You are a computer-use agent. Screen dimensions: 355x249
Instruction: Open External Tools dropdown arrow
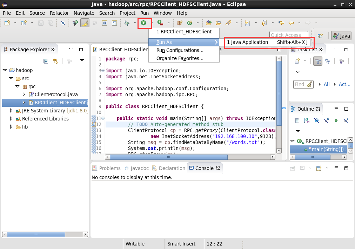tap(168, 23)
